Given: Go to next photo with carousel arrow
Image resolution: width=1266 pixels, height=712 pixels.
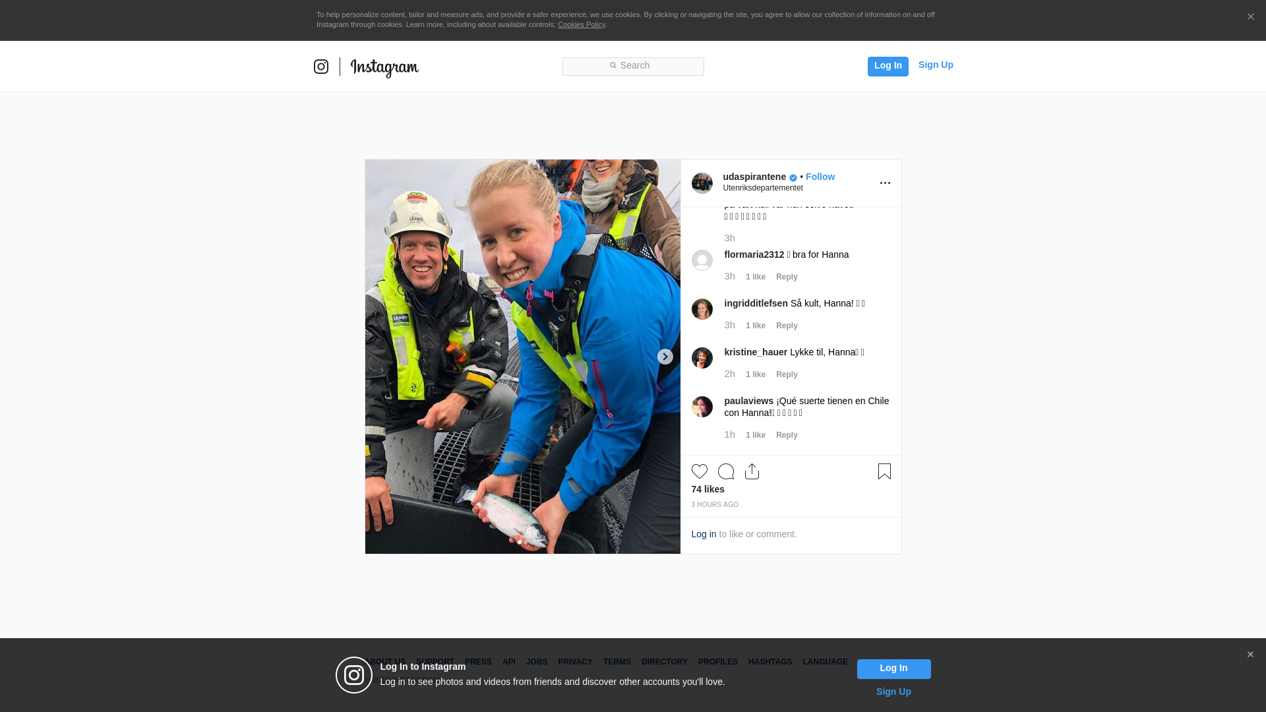Looking at the screenshot, I should click(x=665, y=357).
